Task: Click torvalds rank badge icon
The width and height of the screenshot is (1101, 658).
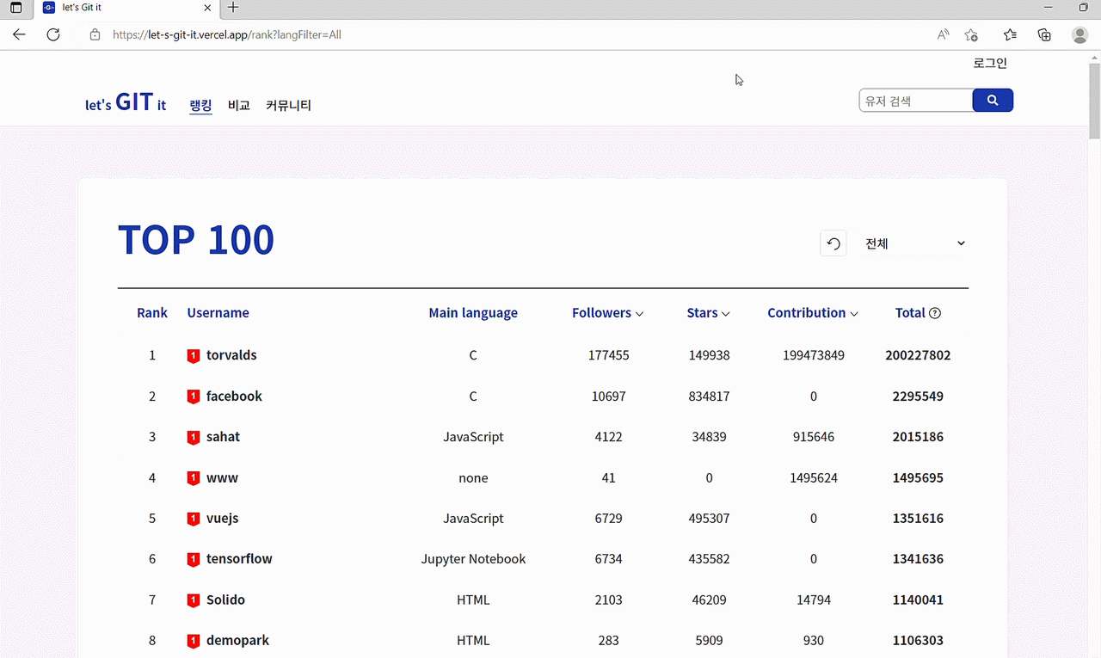Action: tap(194, 356)
